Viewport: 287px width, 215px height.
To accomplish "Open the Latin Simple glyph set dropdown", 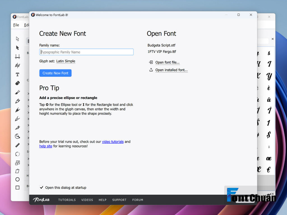I will pyautogui.click(x=66, y=61).
